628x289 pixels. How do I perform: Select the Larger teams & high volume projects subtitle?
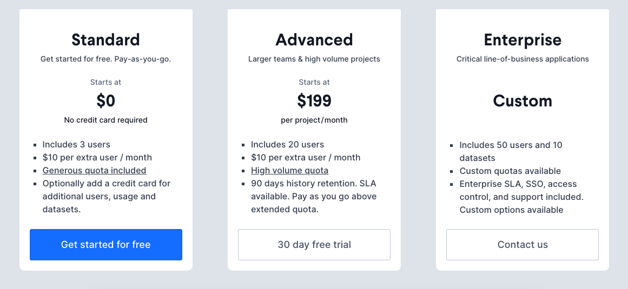[x=314, y=59]
